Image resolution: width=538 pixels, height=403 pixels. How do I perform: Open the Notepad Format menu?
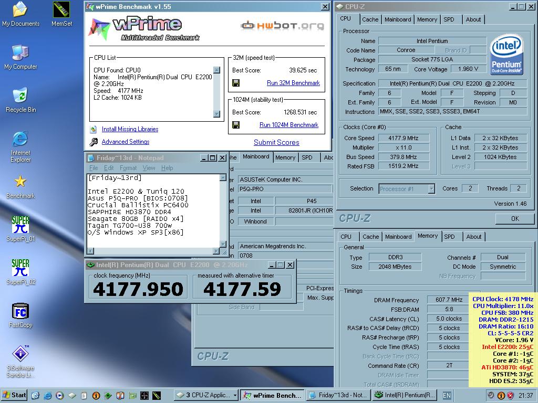128,168
